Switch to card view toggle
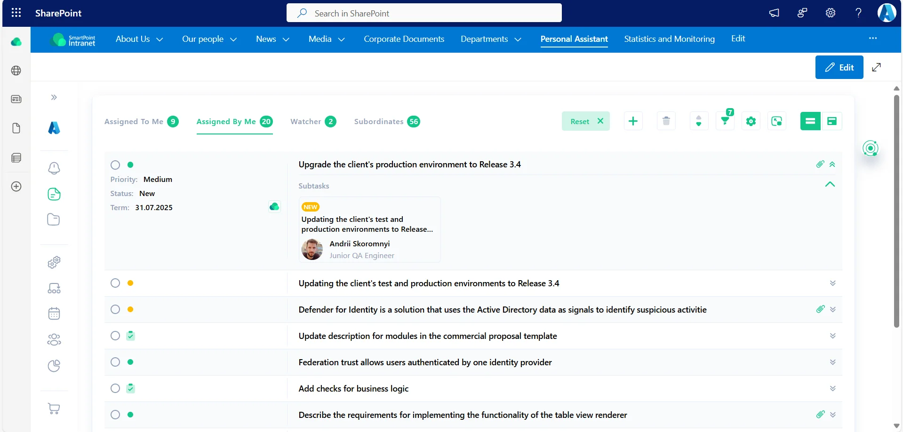 tap(832, 121)
